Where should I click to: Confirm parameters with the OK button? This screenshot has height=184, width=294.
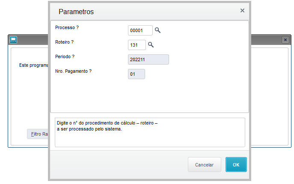pos(236,164)
